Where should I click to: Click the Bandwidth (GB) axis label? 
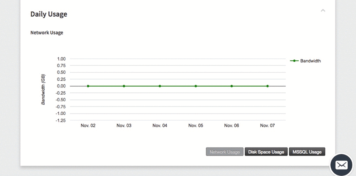(43, 89)
